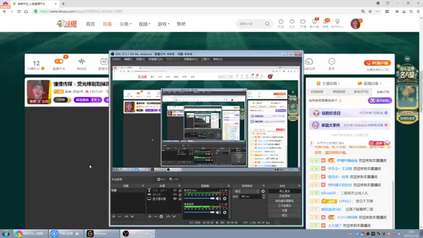Go to the 直播 live tab
The image size is (423, 238).
coord(107,24)
